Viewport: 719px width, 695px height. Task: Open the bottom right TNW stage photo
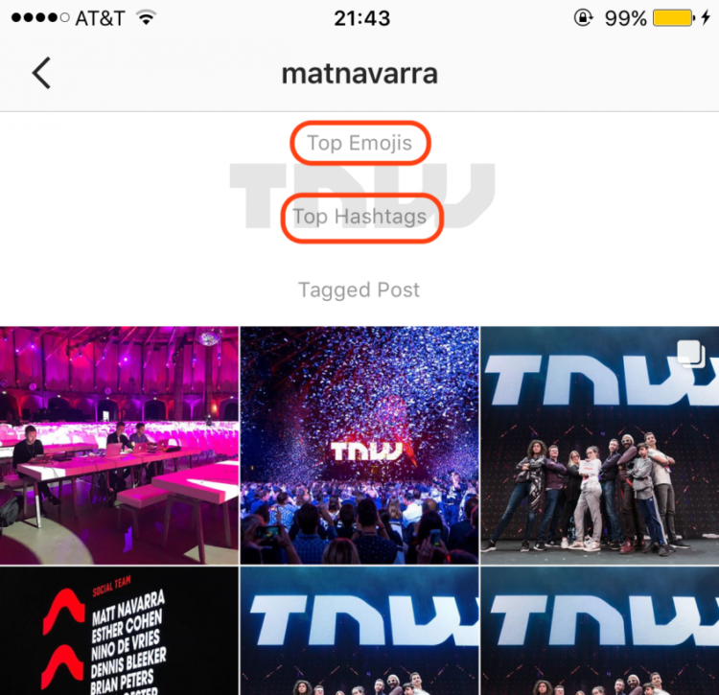600,631
